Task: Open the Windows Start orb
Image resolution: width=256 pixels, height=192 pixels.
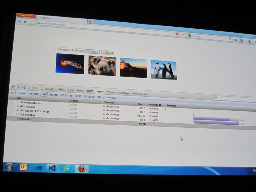Action: 9,167
